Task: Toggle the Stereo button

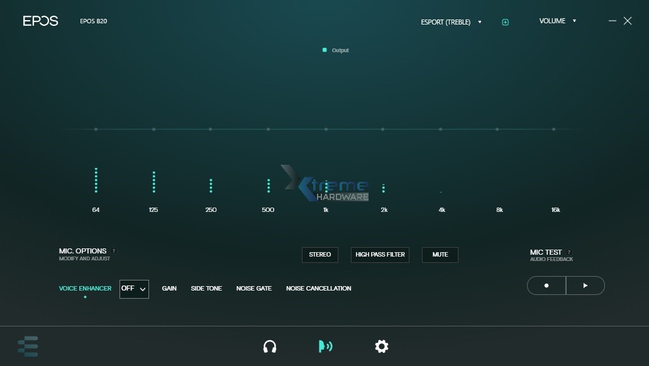Action: tap(320, 255)
